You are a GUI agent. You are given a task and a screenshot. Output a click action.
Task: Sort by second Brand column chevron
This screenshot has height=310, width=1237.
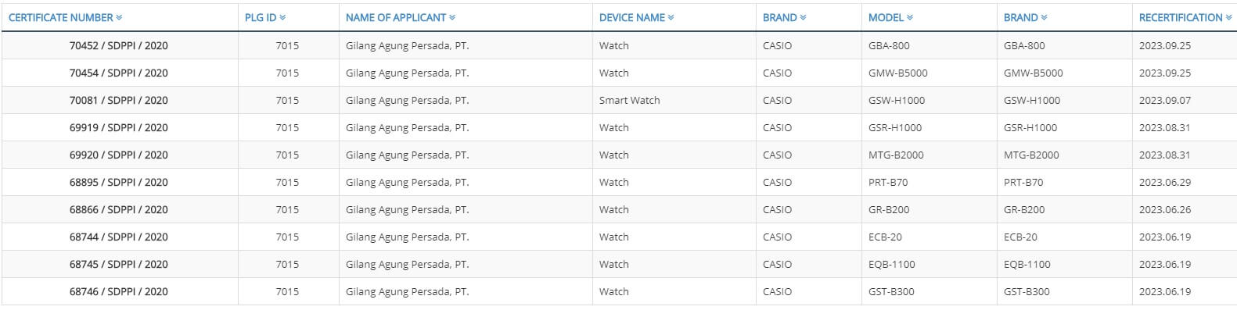pos(1045,17)
